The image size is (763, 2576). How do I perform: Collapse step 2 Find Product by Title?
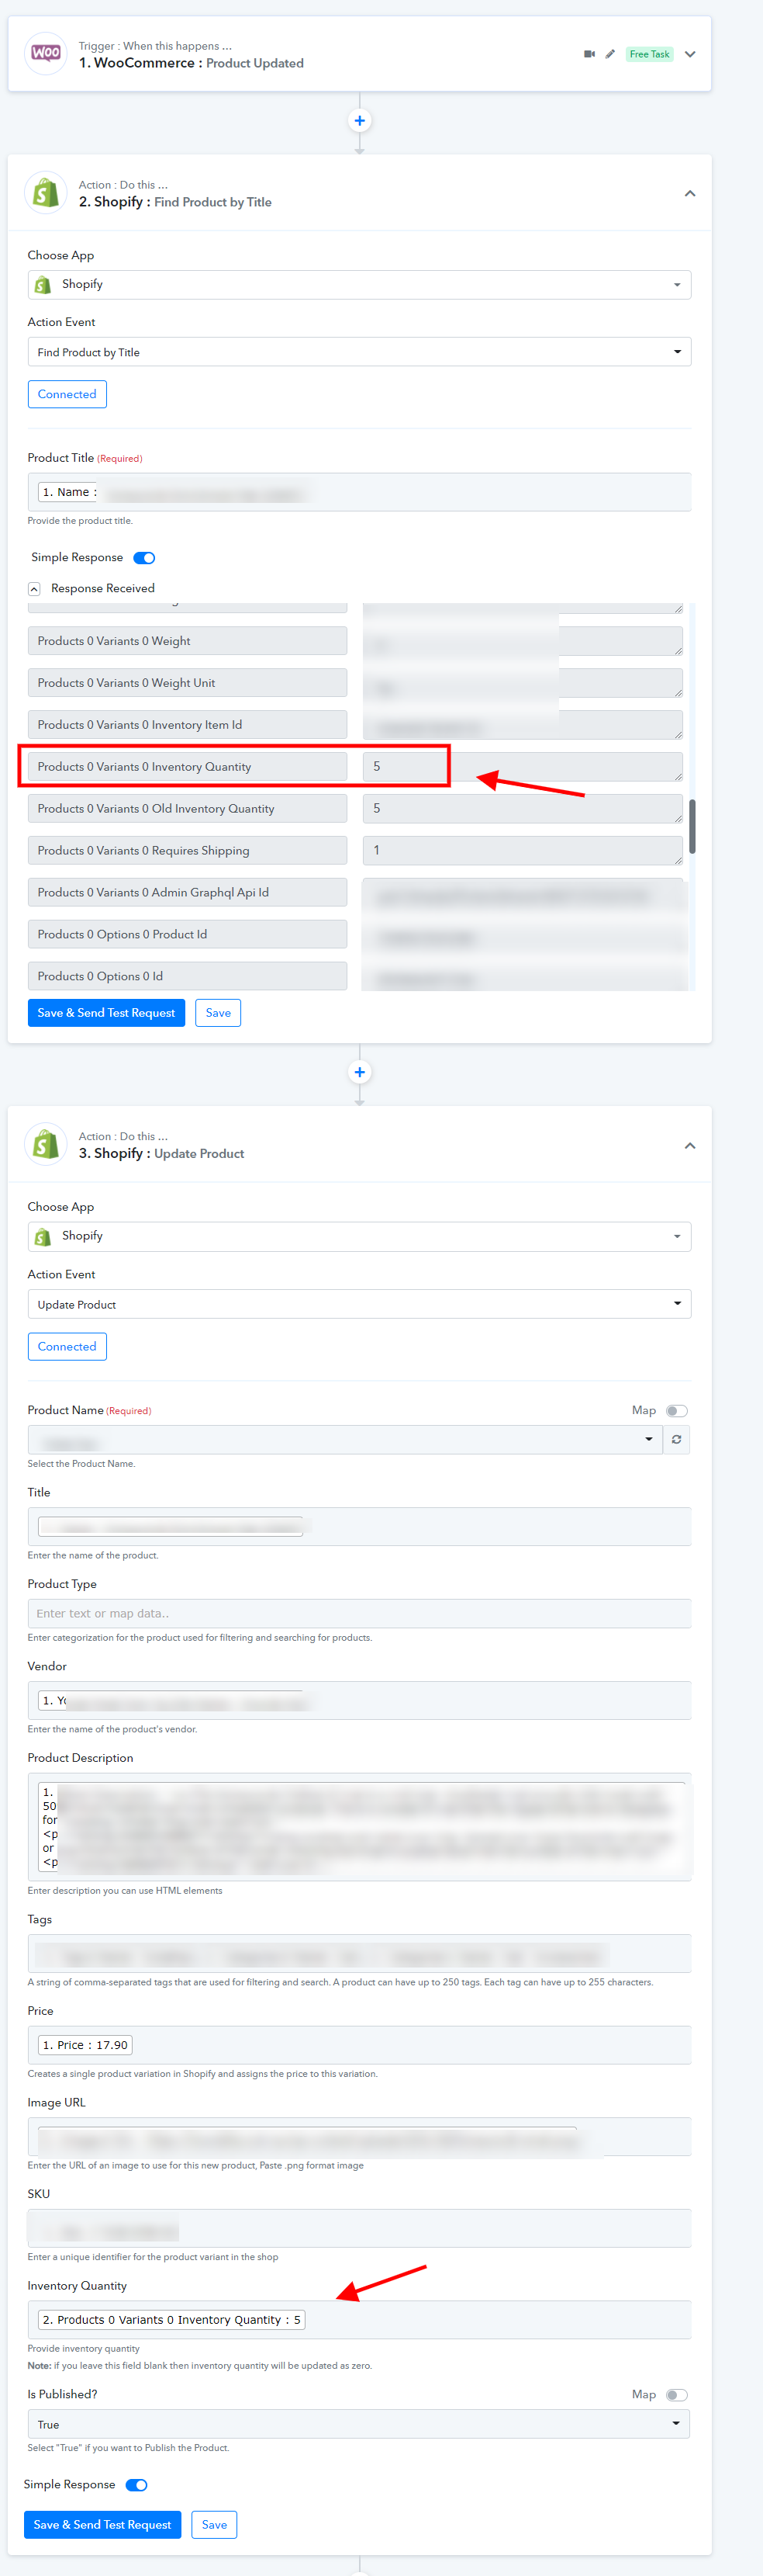(x=690, y=193)
